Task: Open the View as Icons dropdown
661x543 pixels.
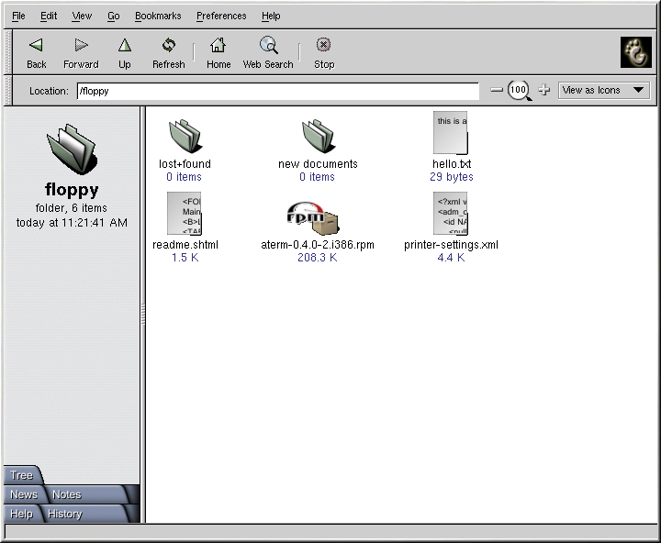Action: pyautogui.click(x=604, y=90)
